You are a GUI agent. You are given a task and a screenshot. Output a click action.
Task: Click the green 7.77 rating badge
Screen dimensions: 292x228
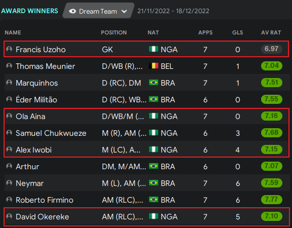coord(272,200)
